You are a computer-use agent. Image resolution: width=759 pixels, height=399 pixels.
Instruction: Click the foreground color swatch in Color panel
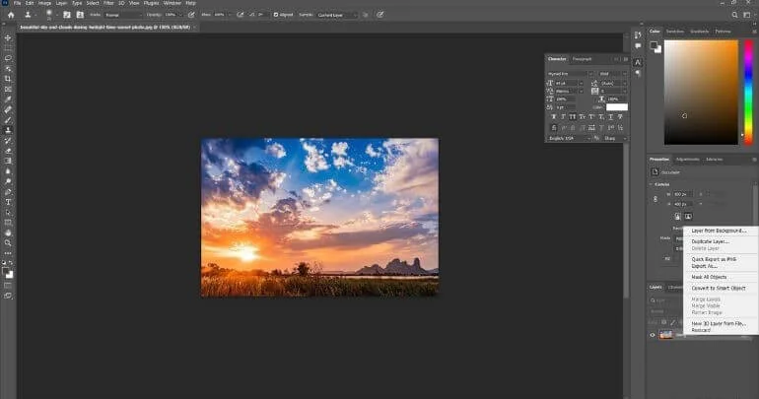point(654,45)
